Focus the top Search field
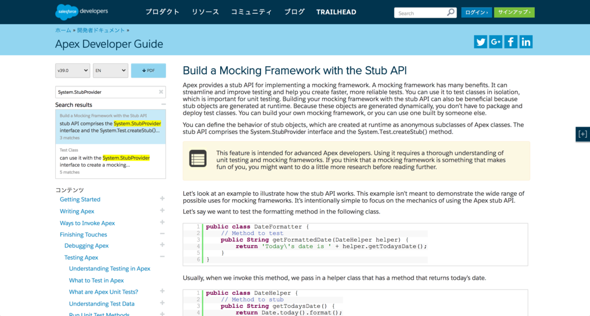Screen dimensions: 590x316 (421, 13)
